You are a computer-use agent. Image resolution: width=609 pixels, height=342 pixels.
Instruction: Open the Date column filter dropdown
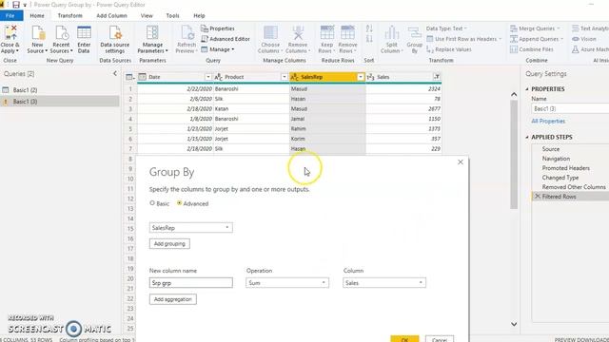click(208, 77)
